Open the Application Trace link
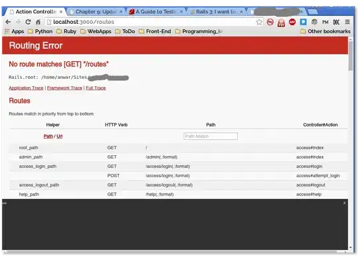This screenshot has height=260, width=358. coord(26,88)
